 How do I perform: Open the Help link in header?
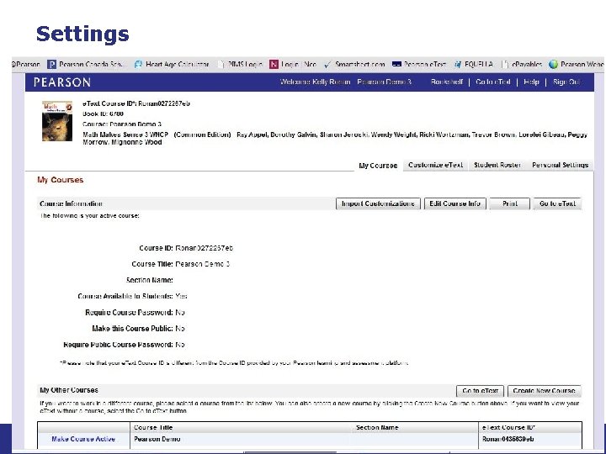pyautogui.click(x=531, y=82)
